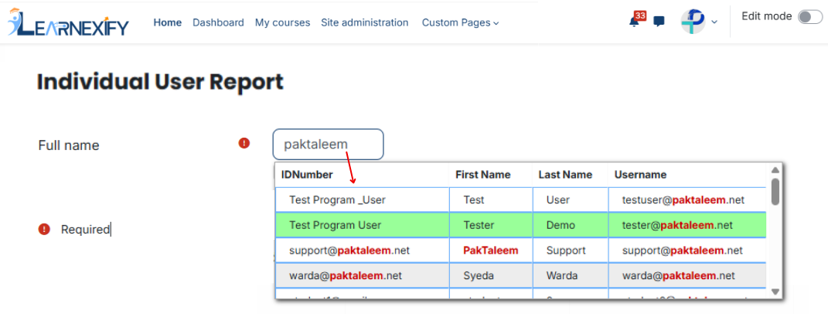Select support@paktaleem.net in IDNumber column
The image size is (828, 314).
[349, 250]
